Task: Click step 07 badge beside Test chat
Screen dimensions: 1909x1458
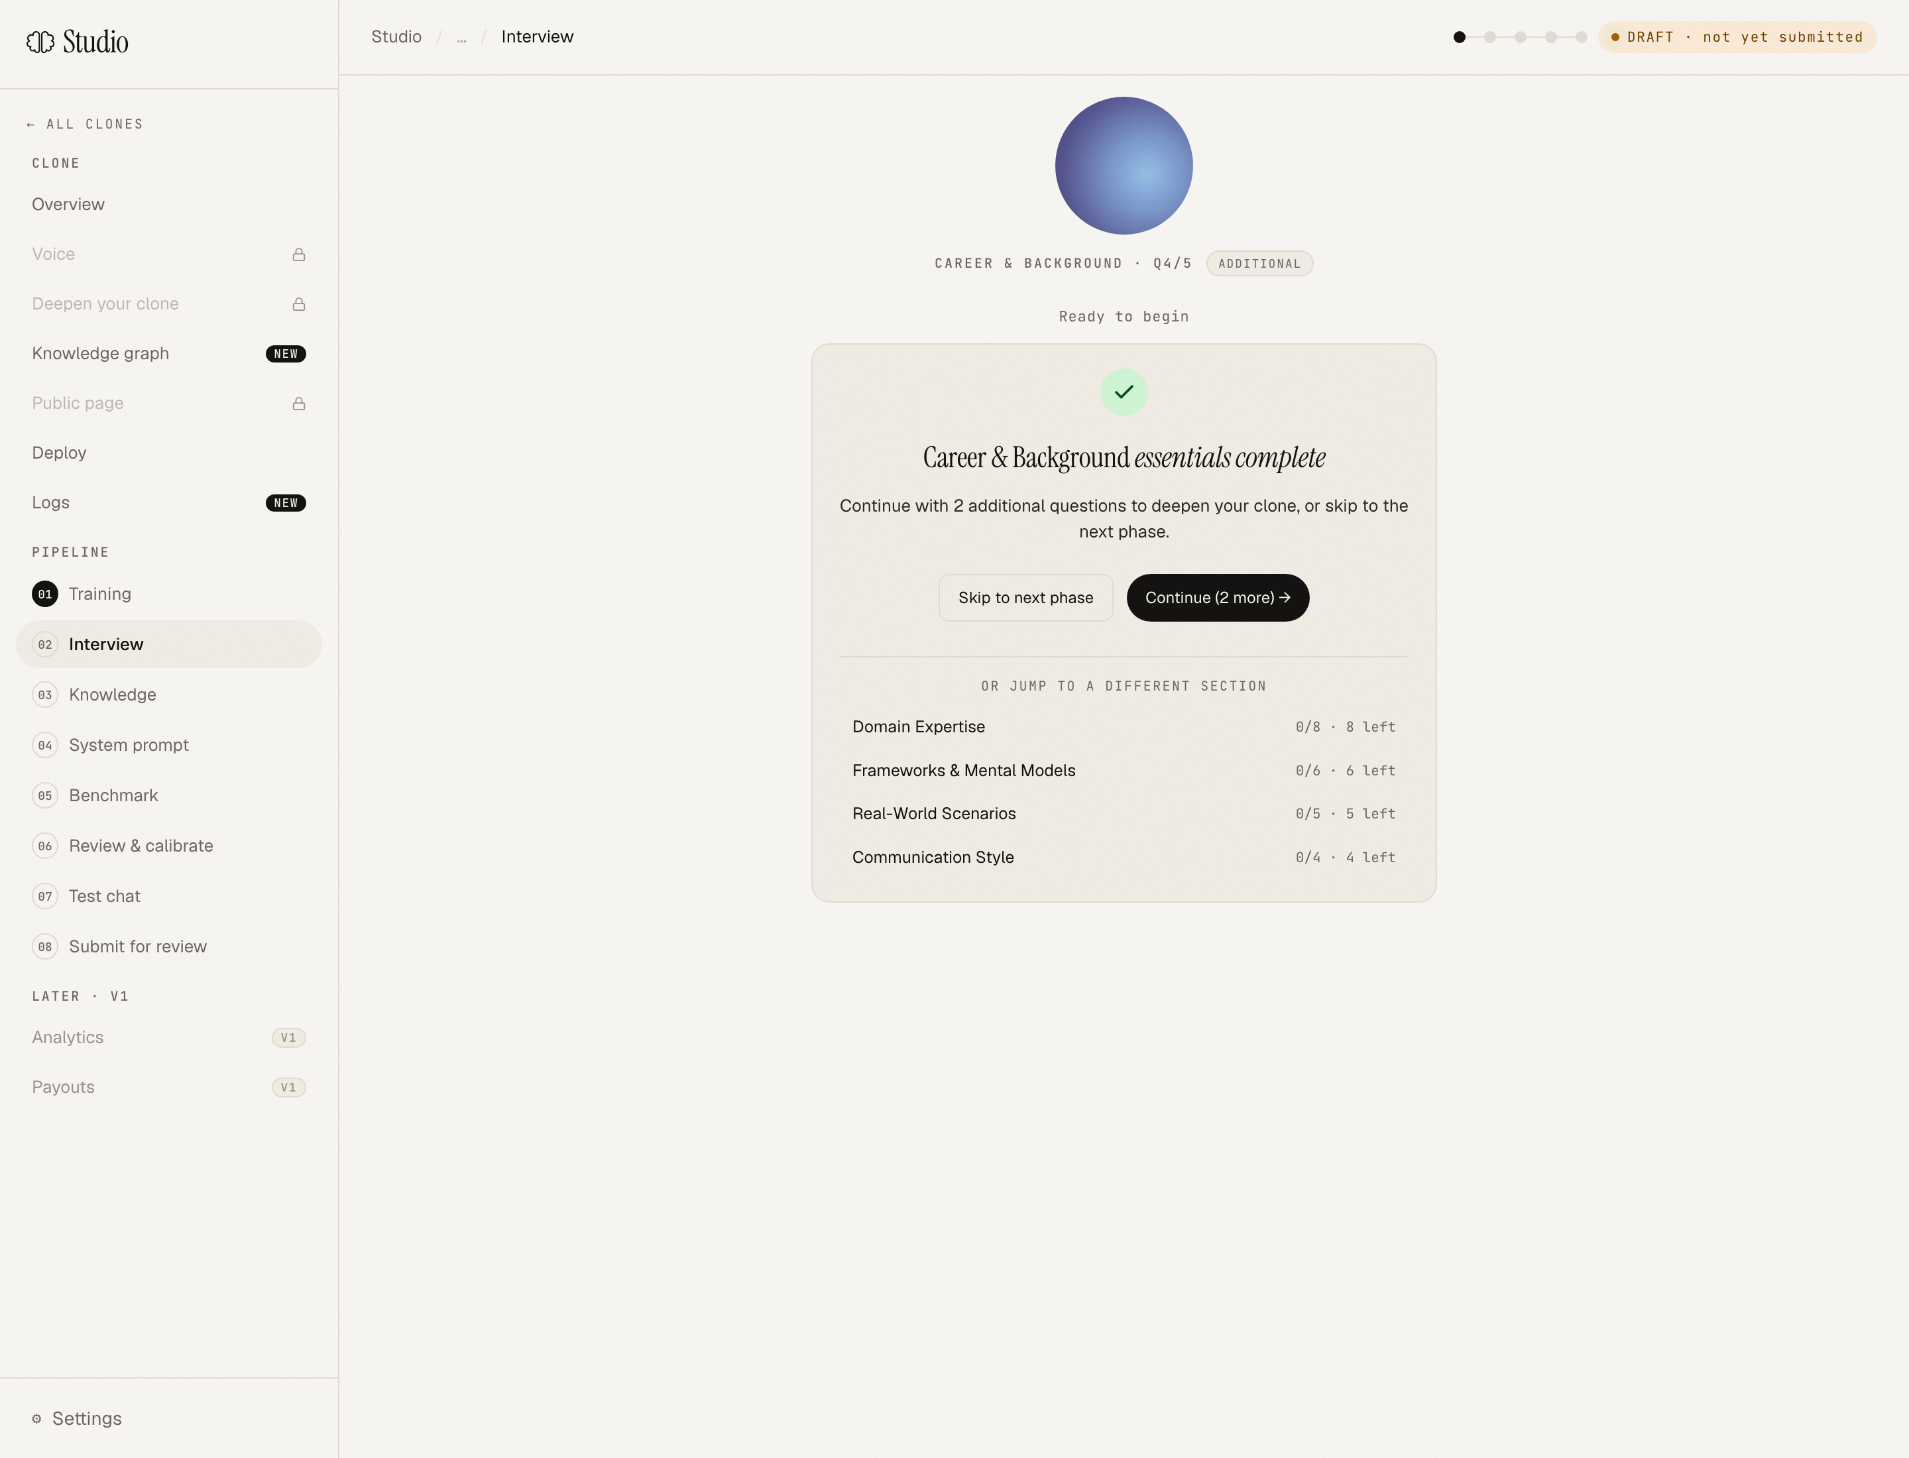Action: (x=45, y=897)
